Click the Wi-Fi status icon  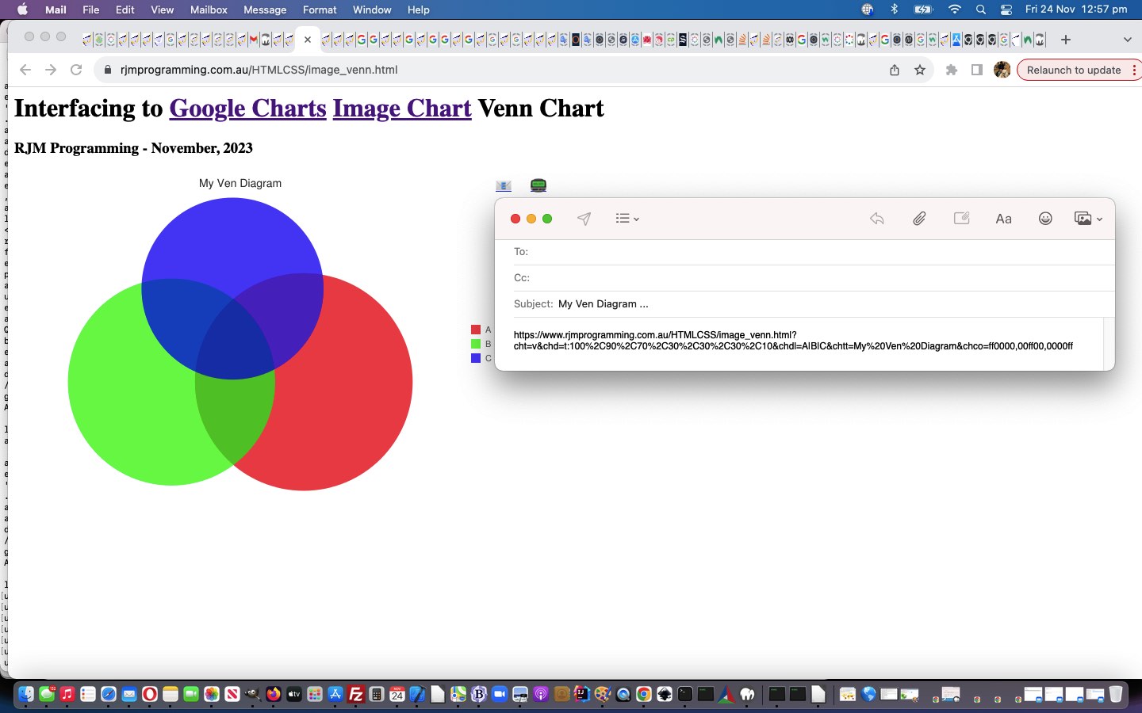coord(955,10)
